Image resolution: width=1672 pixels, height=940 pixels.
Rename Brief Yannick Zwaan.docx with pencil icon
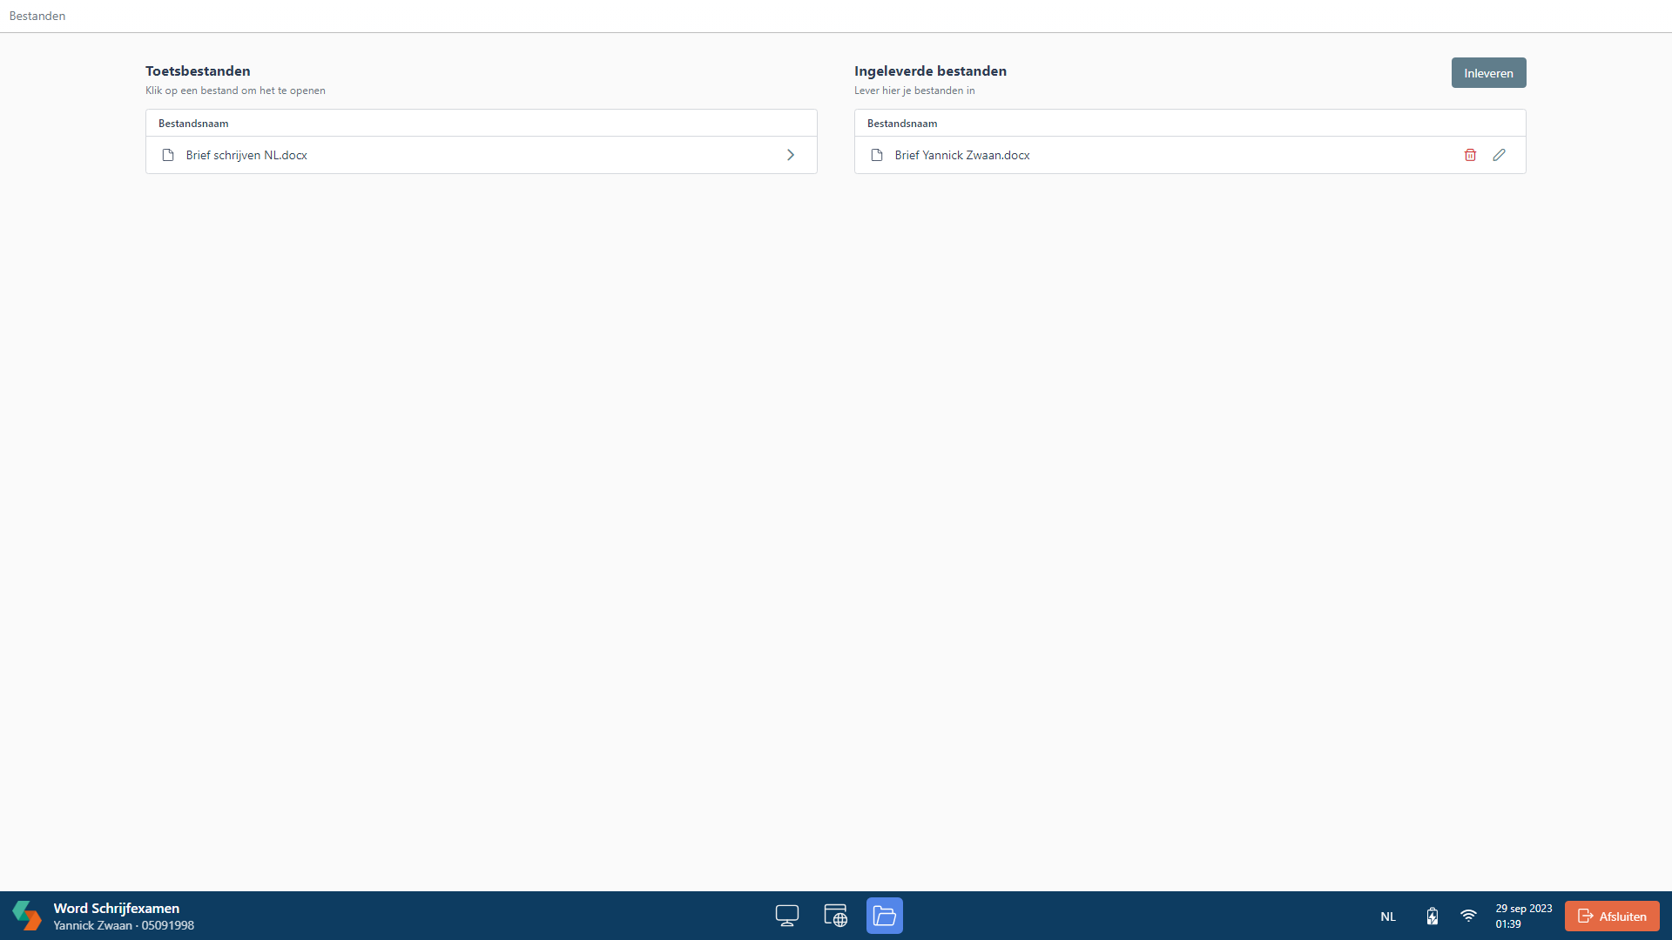pos(1499,155)
